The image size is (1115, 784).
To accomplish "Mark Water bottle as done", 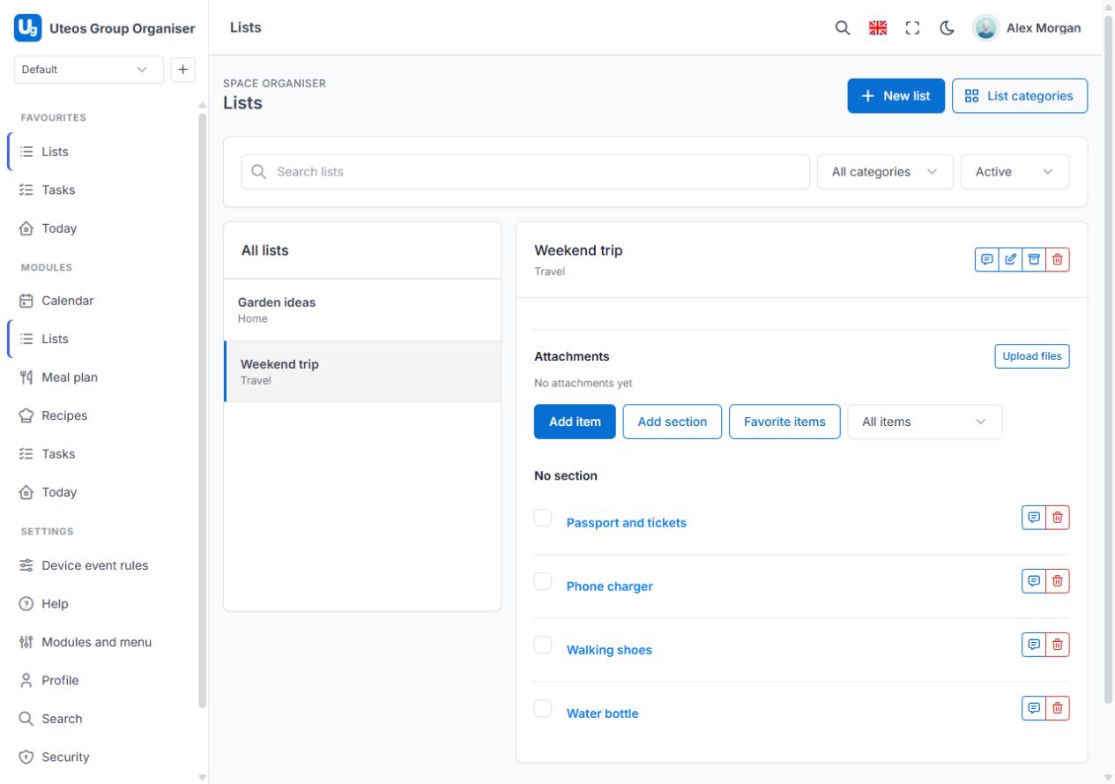I will (x=543, y=708).
